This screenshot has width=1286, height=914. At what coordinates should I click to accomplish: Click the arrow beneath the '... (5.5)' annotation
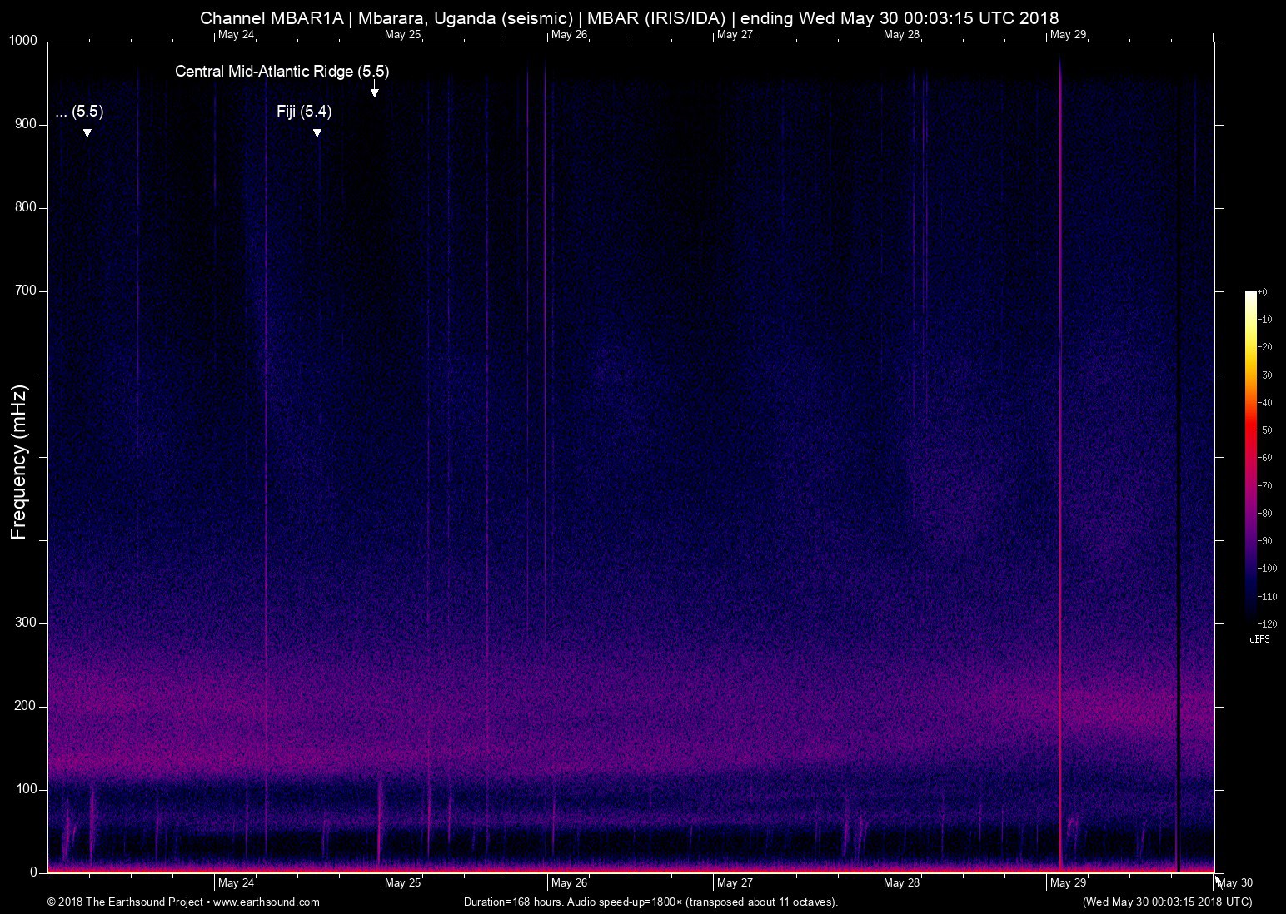point(87,131)
